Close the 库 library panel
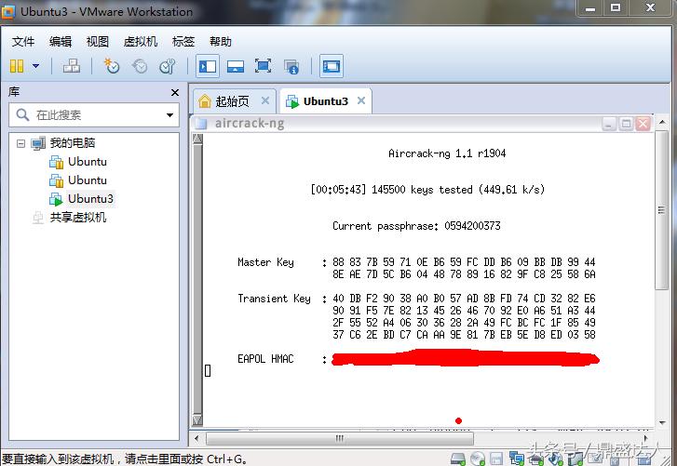The image size is (677, 466). (175, 92)
